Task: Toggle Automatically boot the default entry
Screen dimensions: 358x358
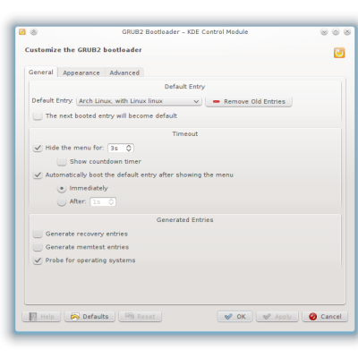Action: coord(38,175)
